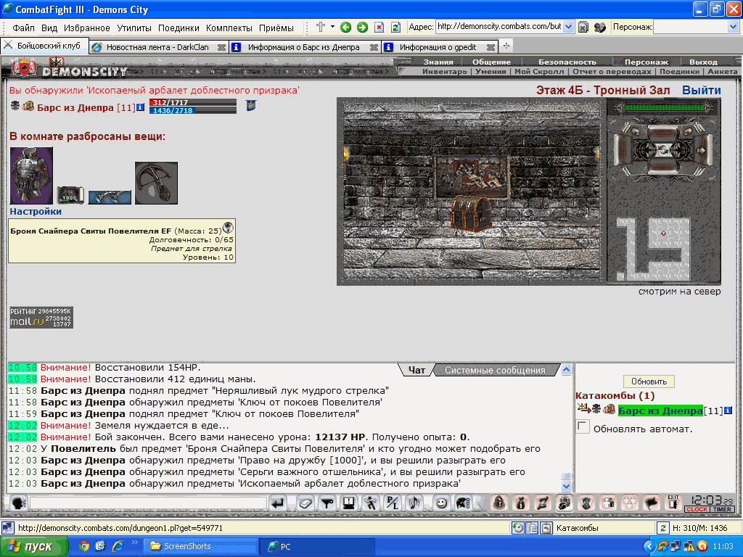The height and width of the screenshot is (557, 743).
Task: Click the red X stop loading icon
Action: 379,28
